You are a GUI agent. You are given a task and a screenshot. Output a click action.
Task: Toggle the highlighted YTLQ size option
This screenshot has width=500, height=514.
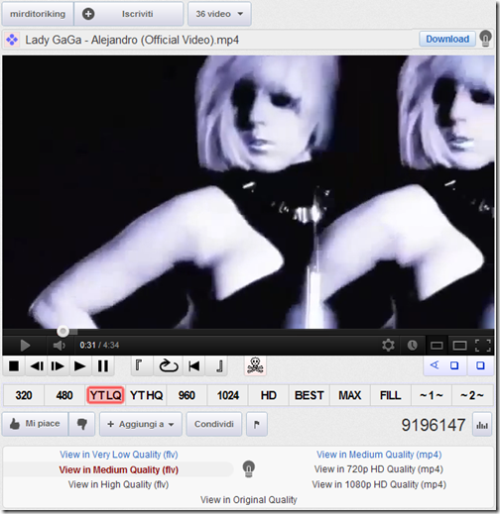click(x=105, y=395)
